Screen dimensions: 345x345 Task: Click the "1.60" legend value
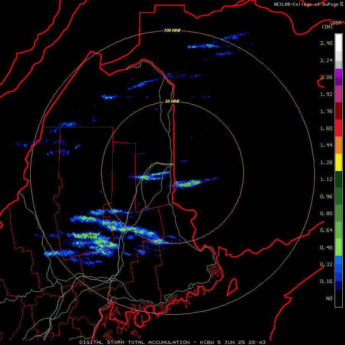pyautogui.click(x=326, y=128)
